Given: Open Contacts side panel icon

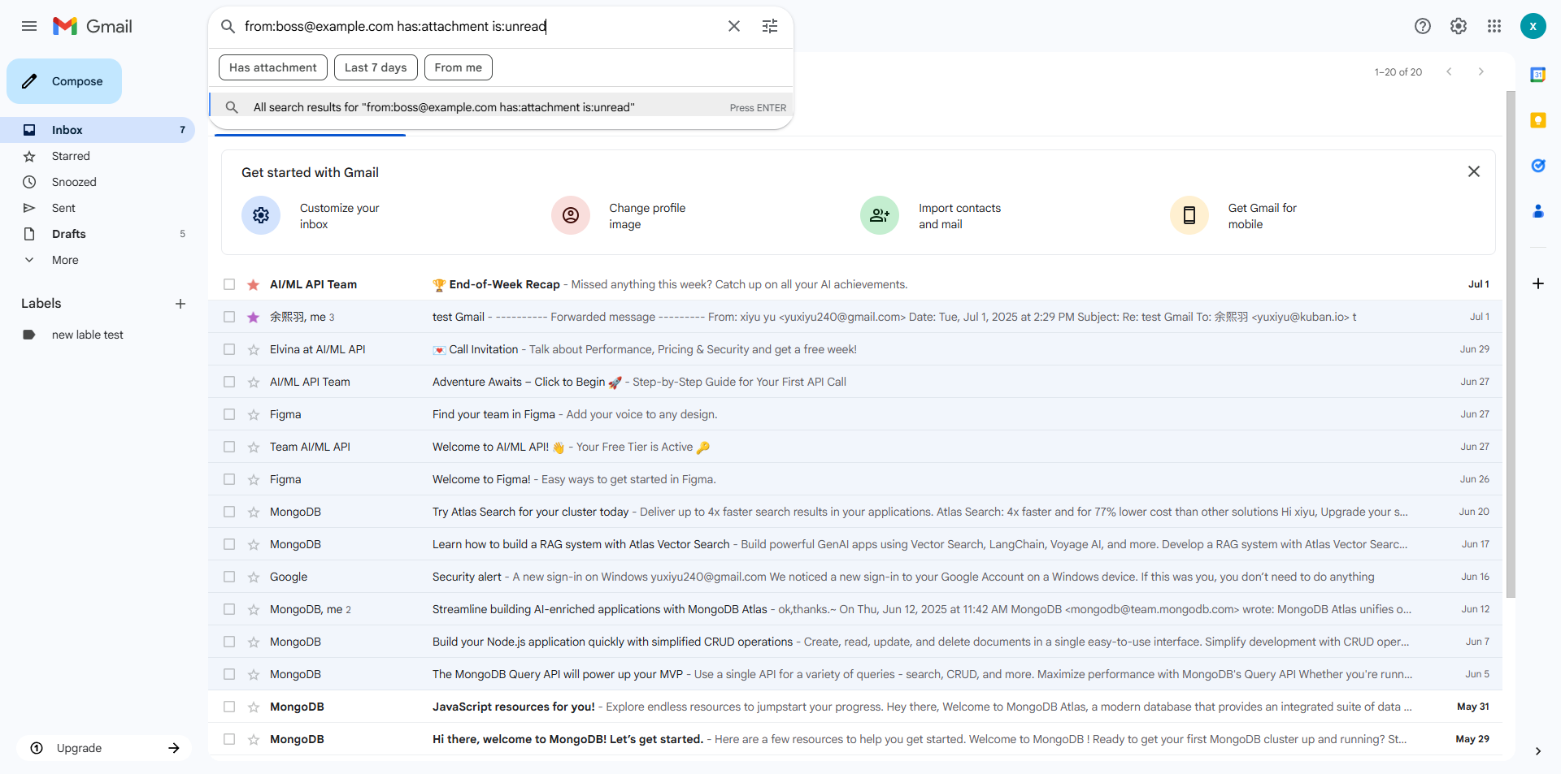Looking at the screenshot, I should (x=1538, y=211).
